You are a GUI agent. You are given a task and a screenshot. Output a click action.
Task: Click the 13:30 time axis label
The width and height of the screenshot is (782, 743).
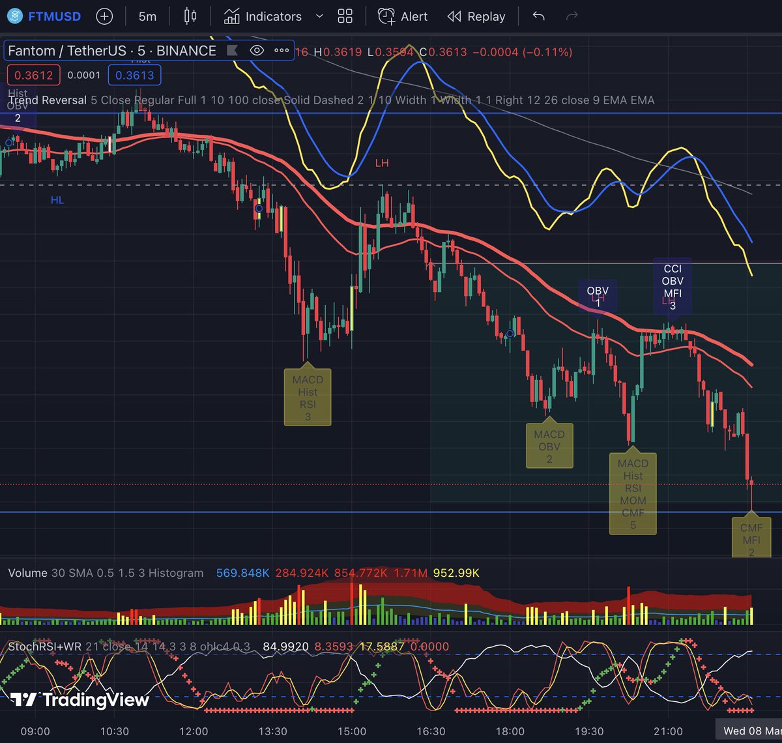pyautogui.click(x=272, y=731)
